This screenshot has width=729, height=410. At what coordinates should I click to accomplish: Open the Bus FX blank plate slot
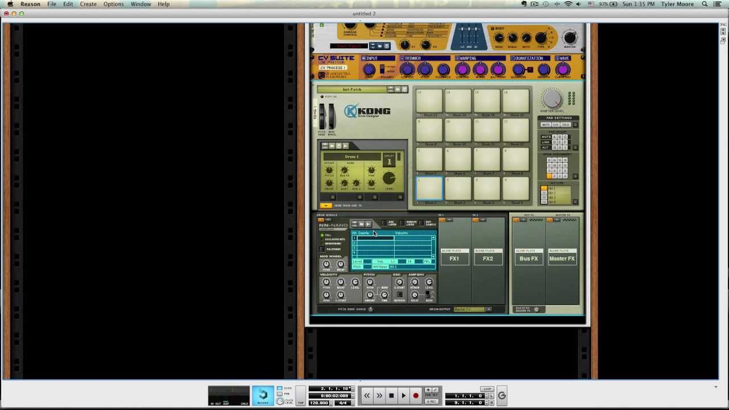[x=529, y=257]
